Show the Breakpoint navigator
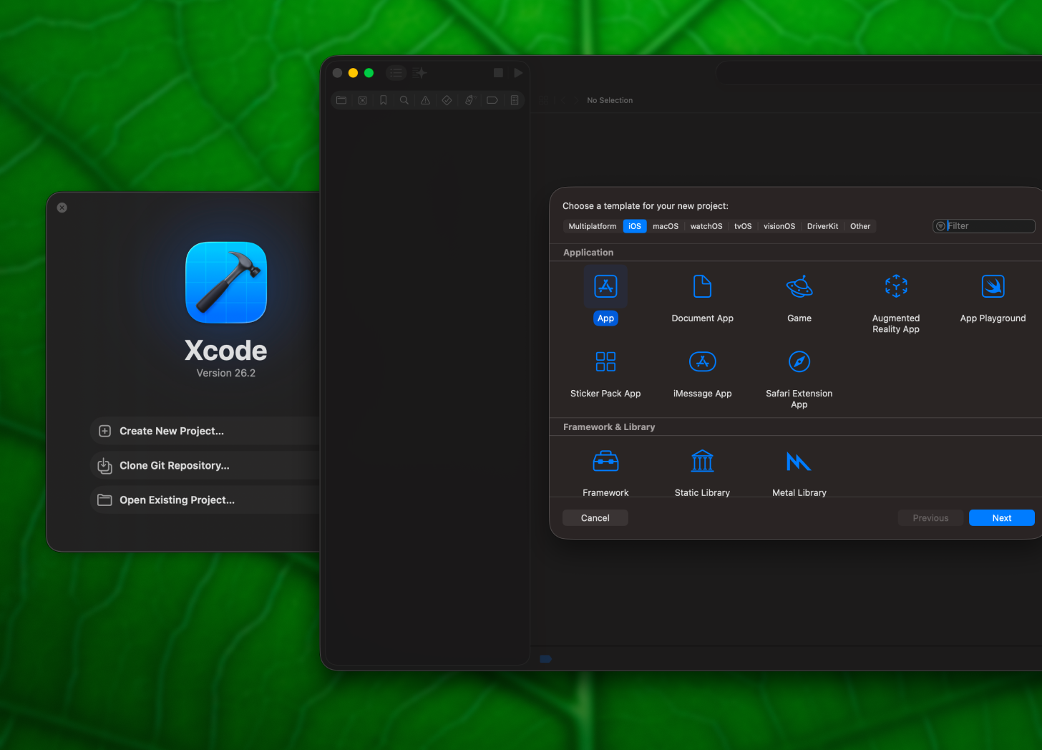Viewport: 1042px width, 750px height. 492,100
